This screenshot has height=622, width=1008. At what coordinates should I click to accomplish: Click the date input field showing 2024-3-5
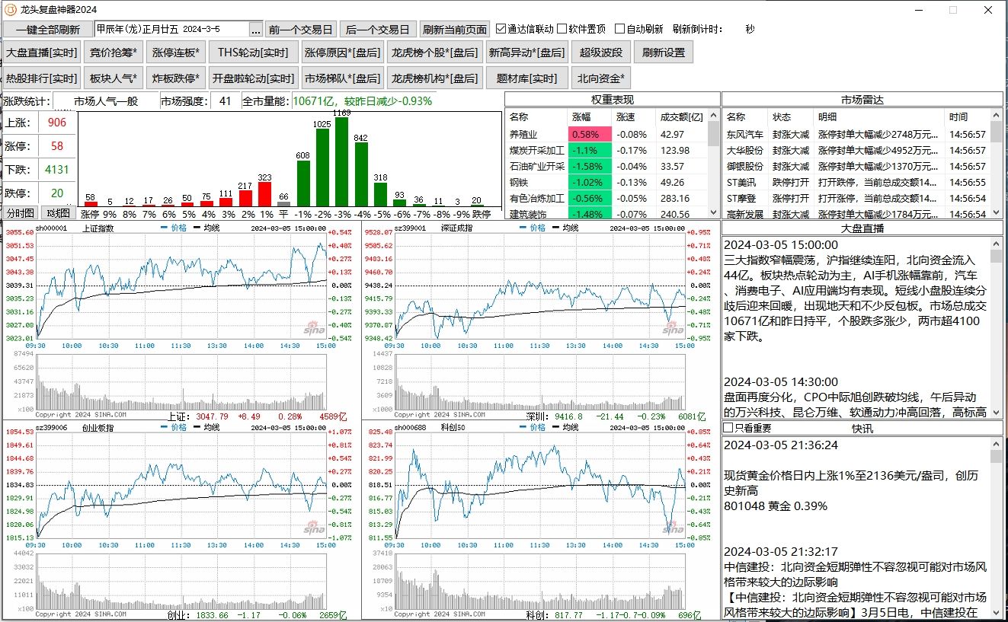click(x=171, y=29)
